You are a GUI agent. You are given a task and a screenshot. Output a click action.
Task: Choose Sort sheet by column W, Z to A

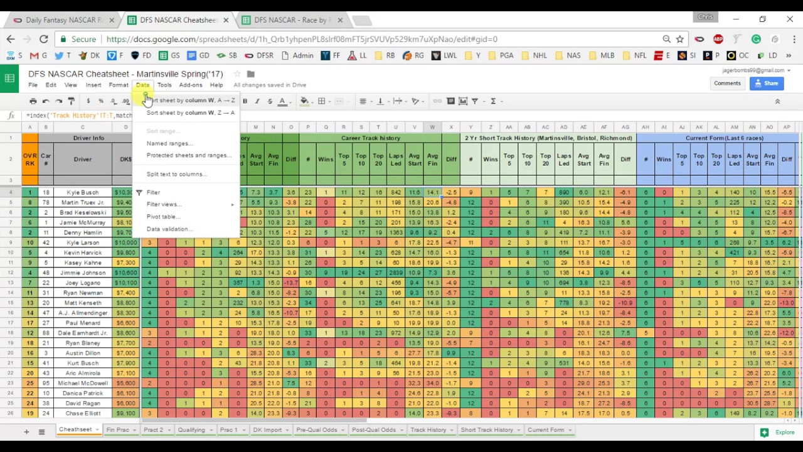pos(191,113)
